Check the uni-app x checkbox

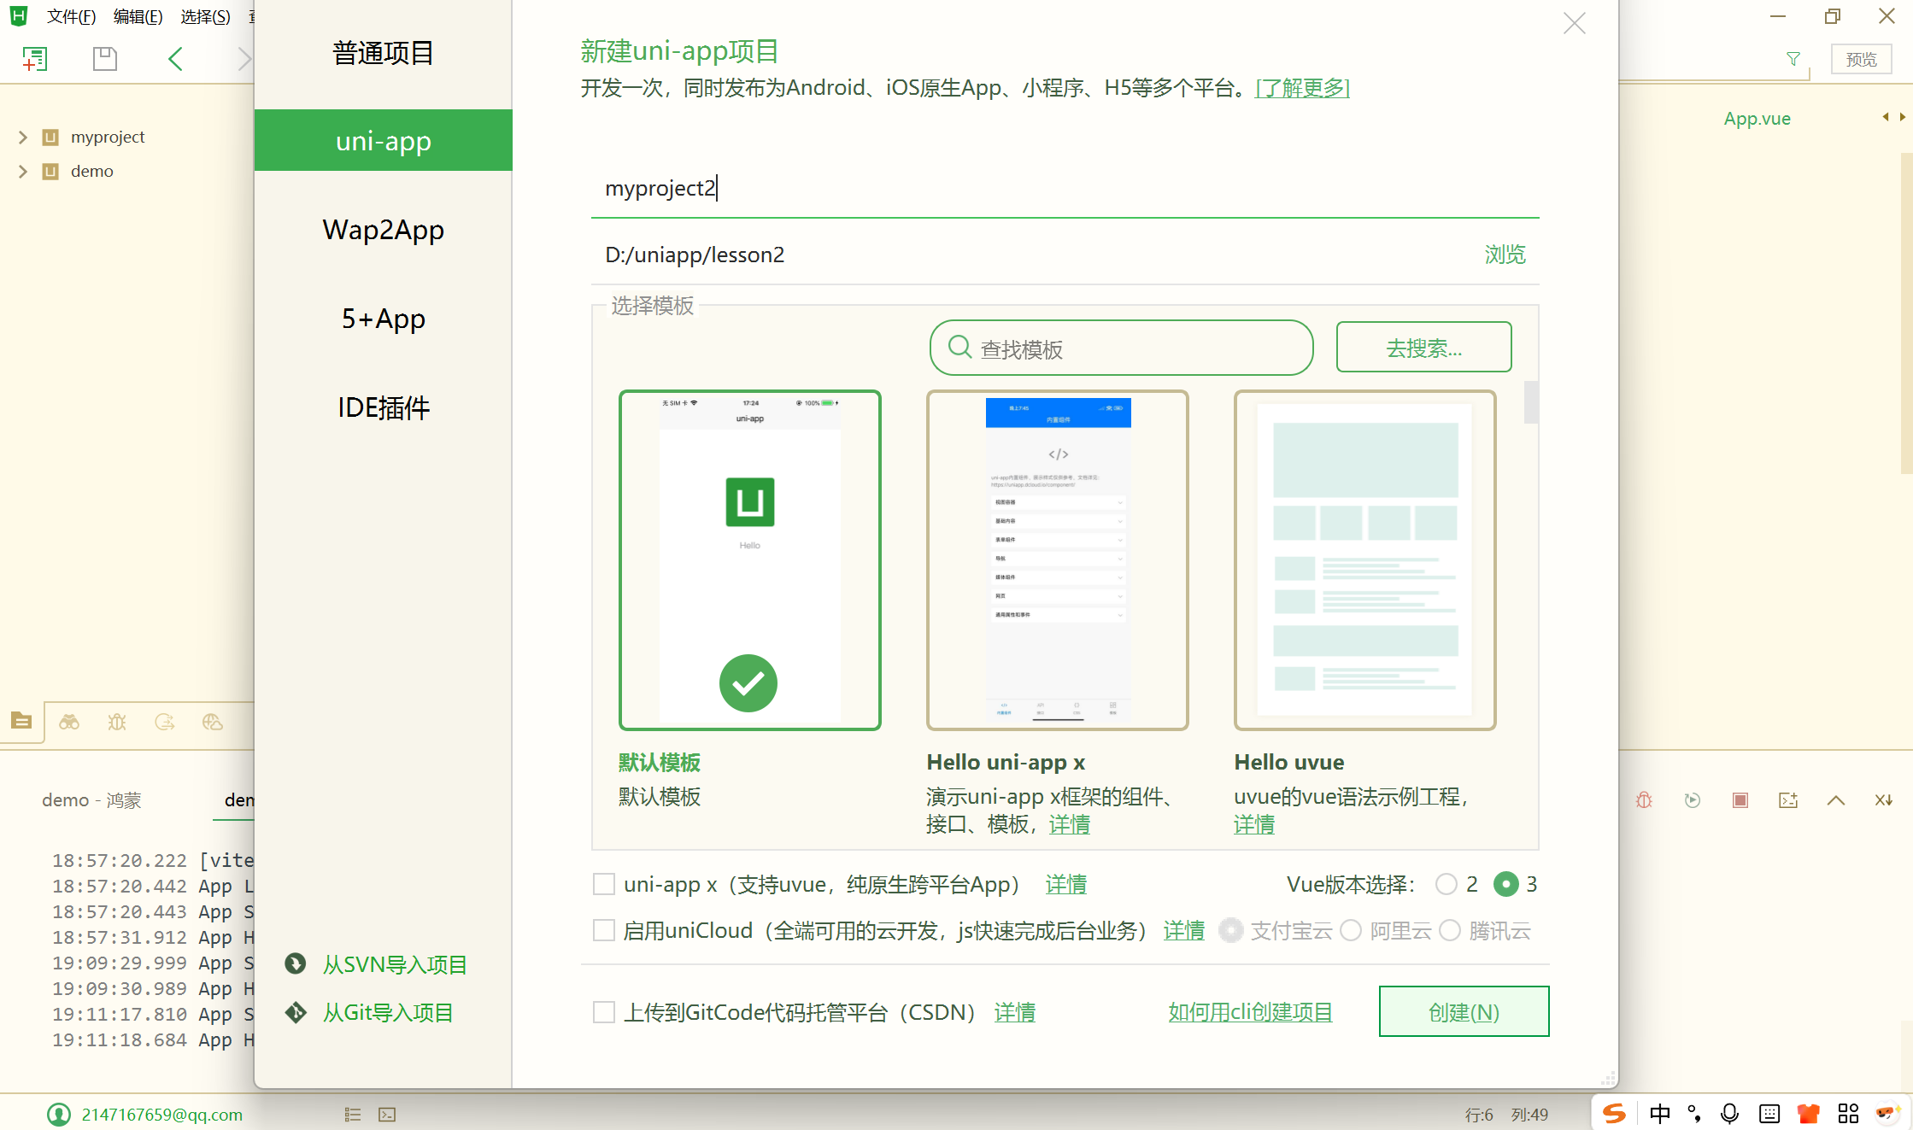pos(604,884)
